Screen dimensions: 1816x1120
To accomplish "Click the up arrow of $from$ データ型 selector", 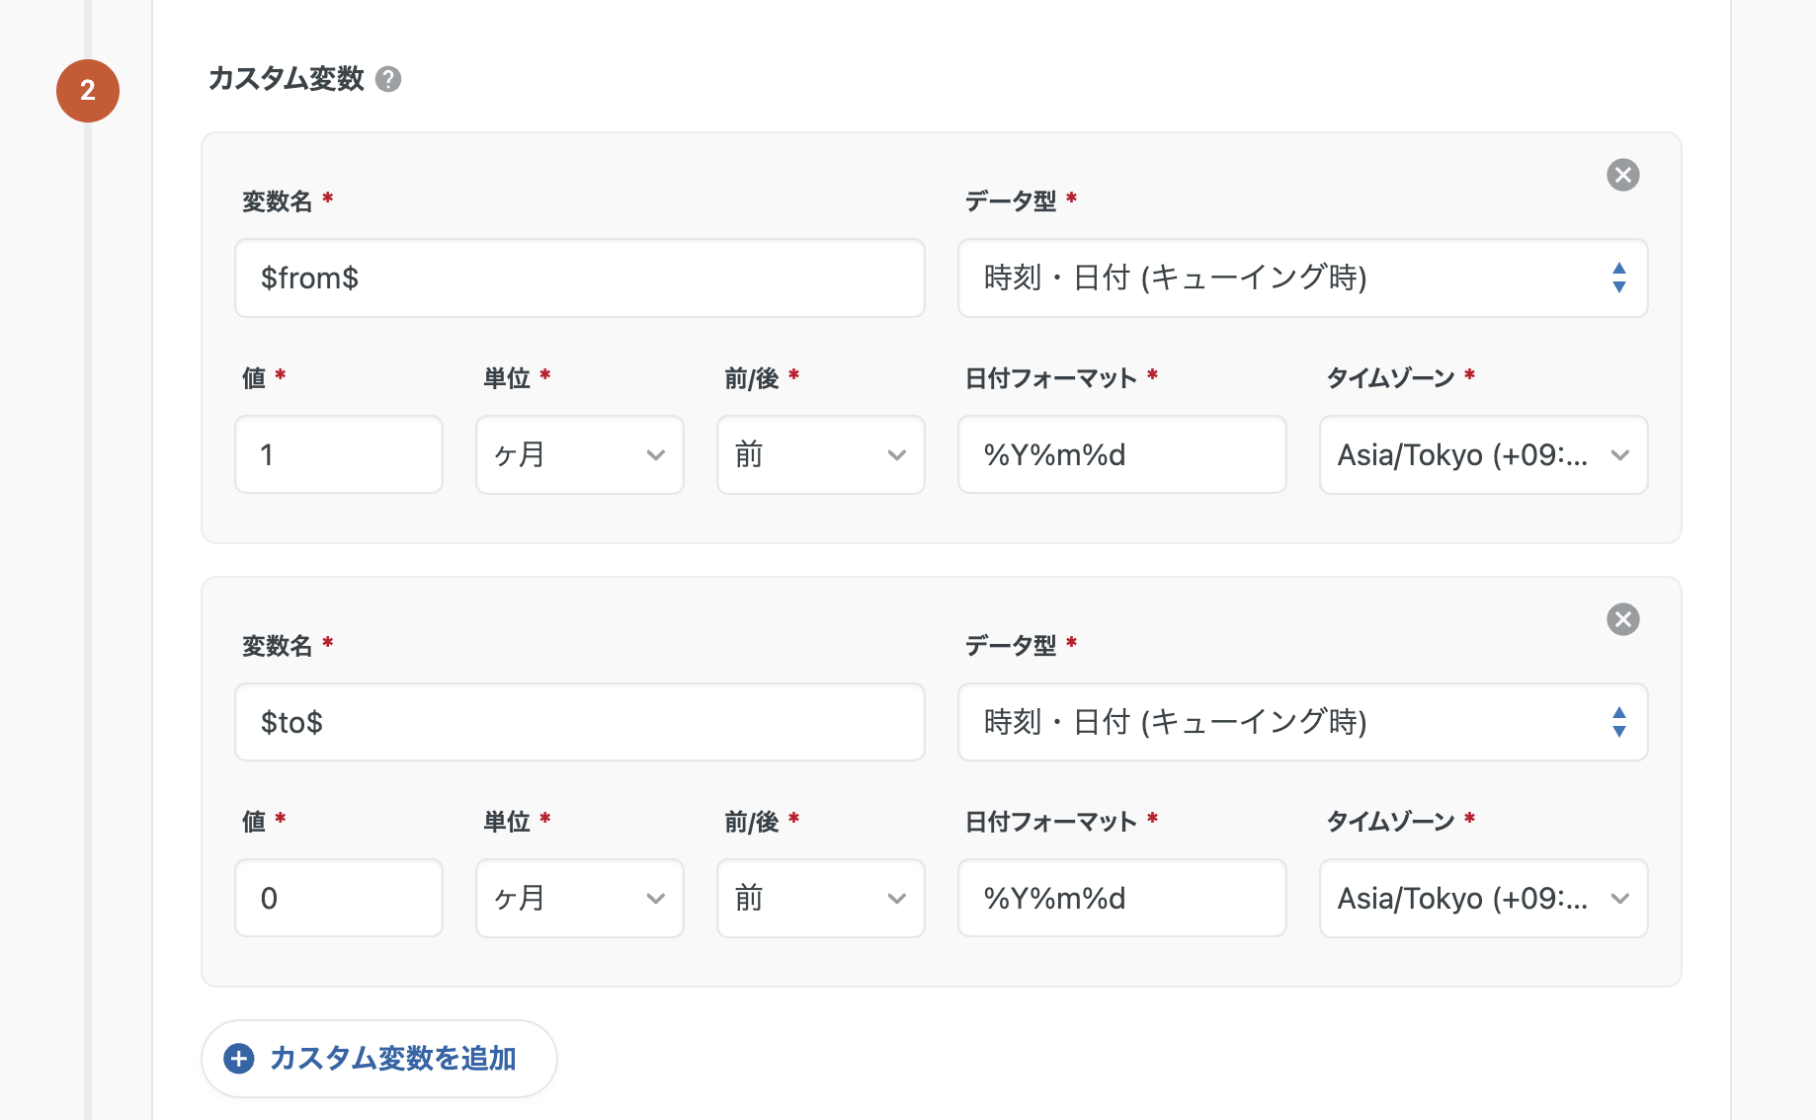I will (x=1618, y=270).
